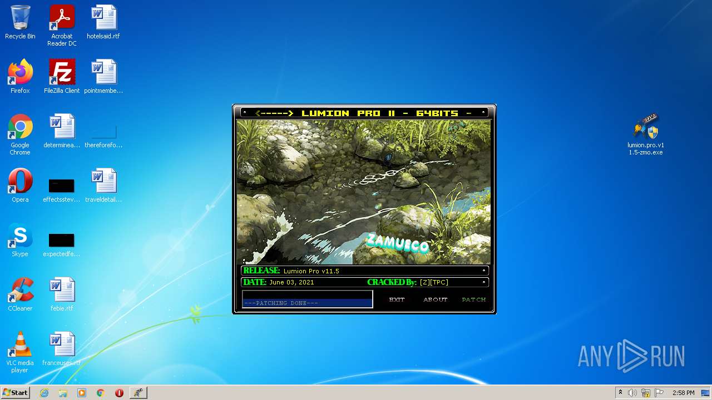This screenshot has height=400, width=712.
Task: Click the [Z][TPC] cracked-by text
Action: click(x=434, y=282)
